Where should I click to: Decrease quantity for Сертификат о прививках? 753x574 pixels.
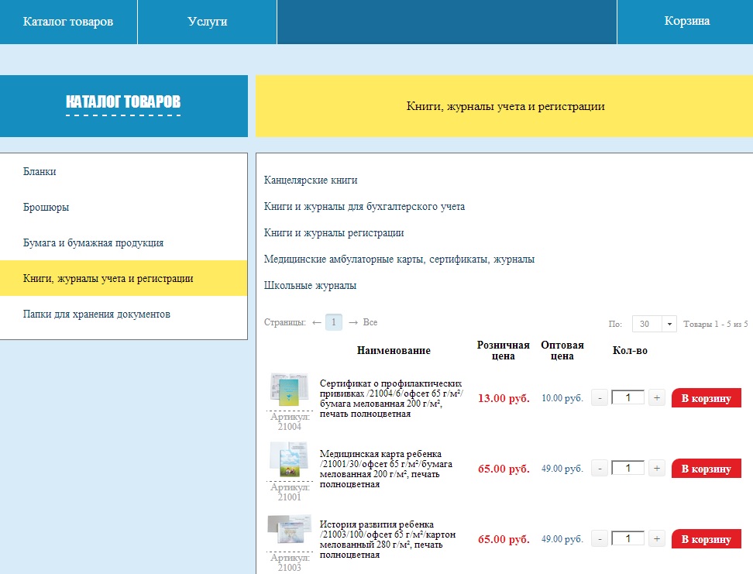pos(600,398)
